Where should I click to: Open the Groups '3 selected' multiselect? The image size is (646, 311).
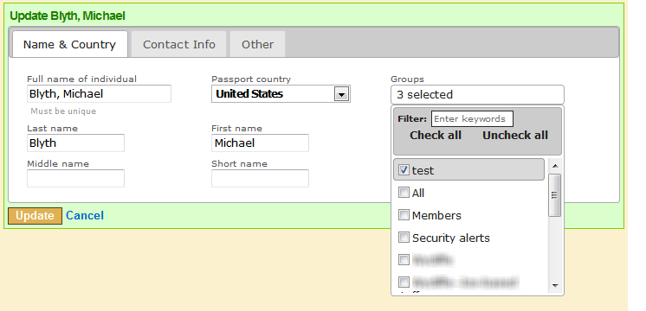[x=477, y=95]
